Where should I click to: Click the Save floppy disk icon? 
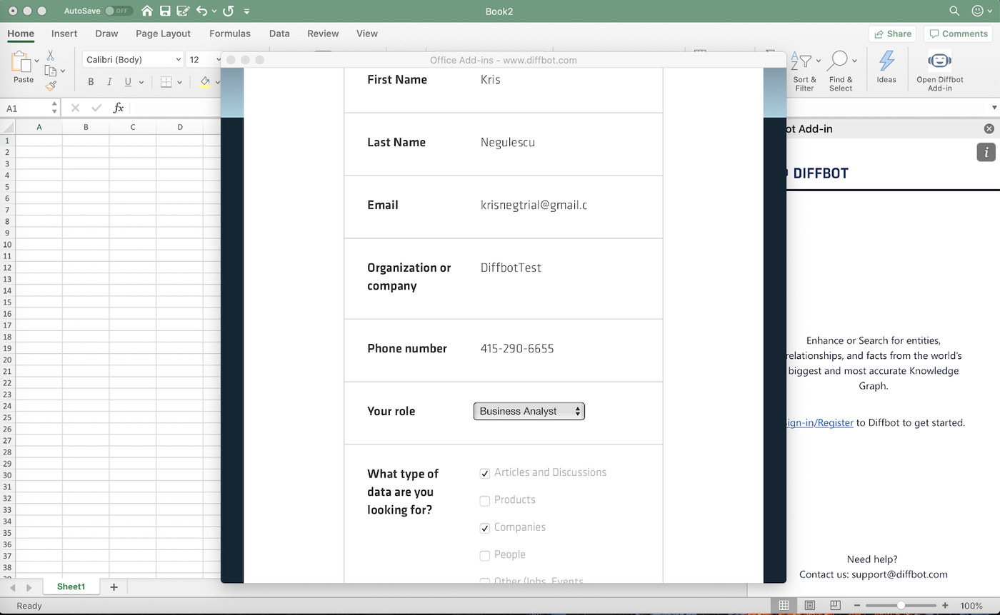click(166, 11)
